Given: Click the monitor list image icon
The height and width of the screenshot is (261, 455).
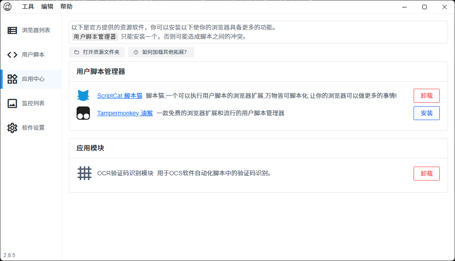Looking at the screenshot, I should tap(13, 104).
